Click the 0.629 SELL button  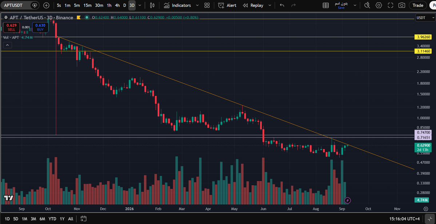pyautogui.click(x=11, y=27)
